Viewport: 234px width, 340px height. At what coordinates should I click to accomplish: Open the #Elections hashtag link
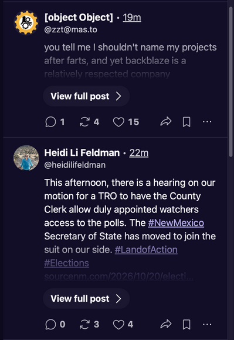[x=67, y=263]
